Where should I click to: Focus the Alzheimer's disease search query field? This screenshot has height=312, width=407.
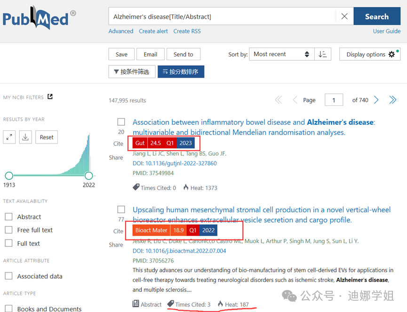[222, 16]
